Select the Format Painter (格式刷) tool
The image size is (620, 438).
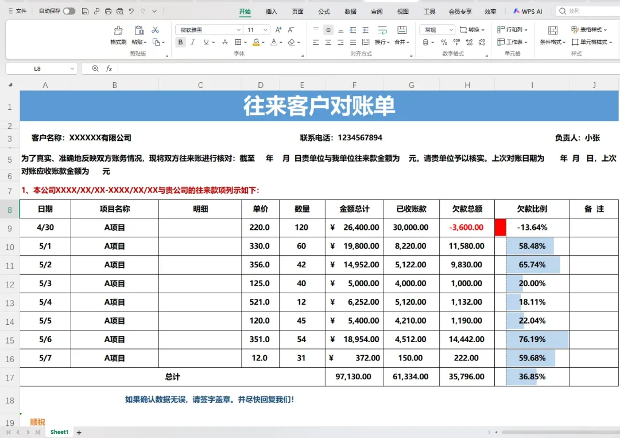[x=118, y=35]
